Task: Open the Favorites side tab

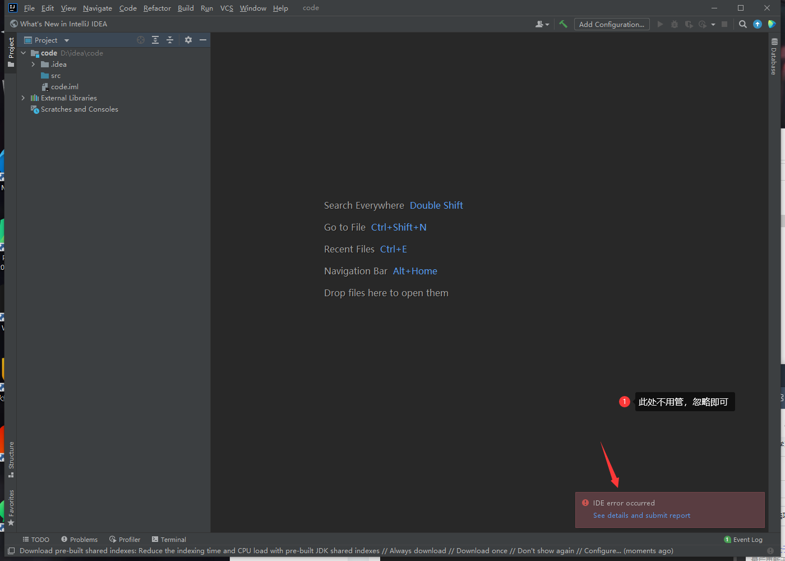Action: click(x=11, y=508)
